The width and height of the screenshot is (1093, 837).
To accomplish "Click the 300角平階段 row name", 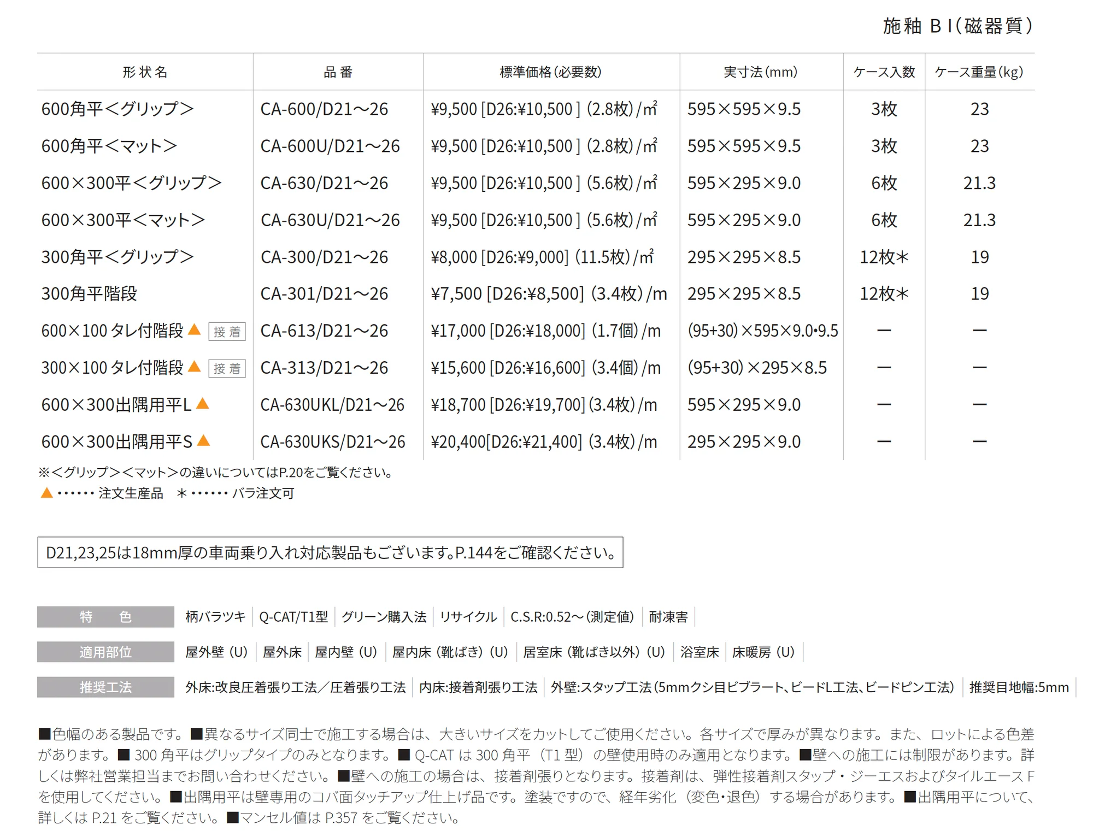I will [89, 294].
